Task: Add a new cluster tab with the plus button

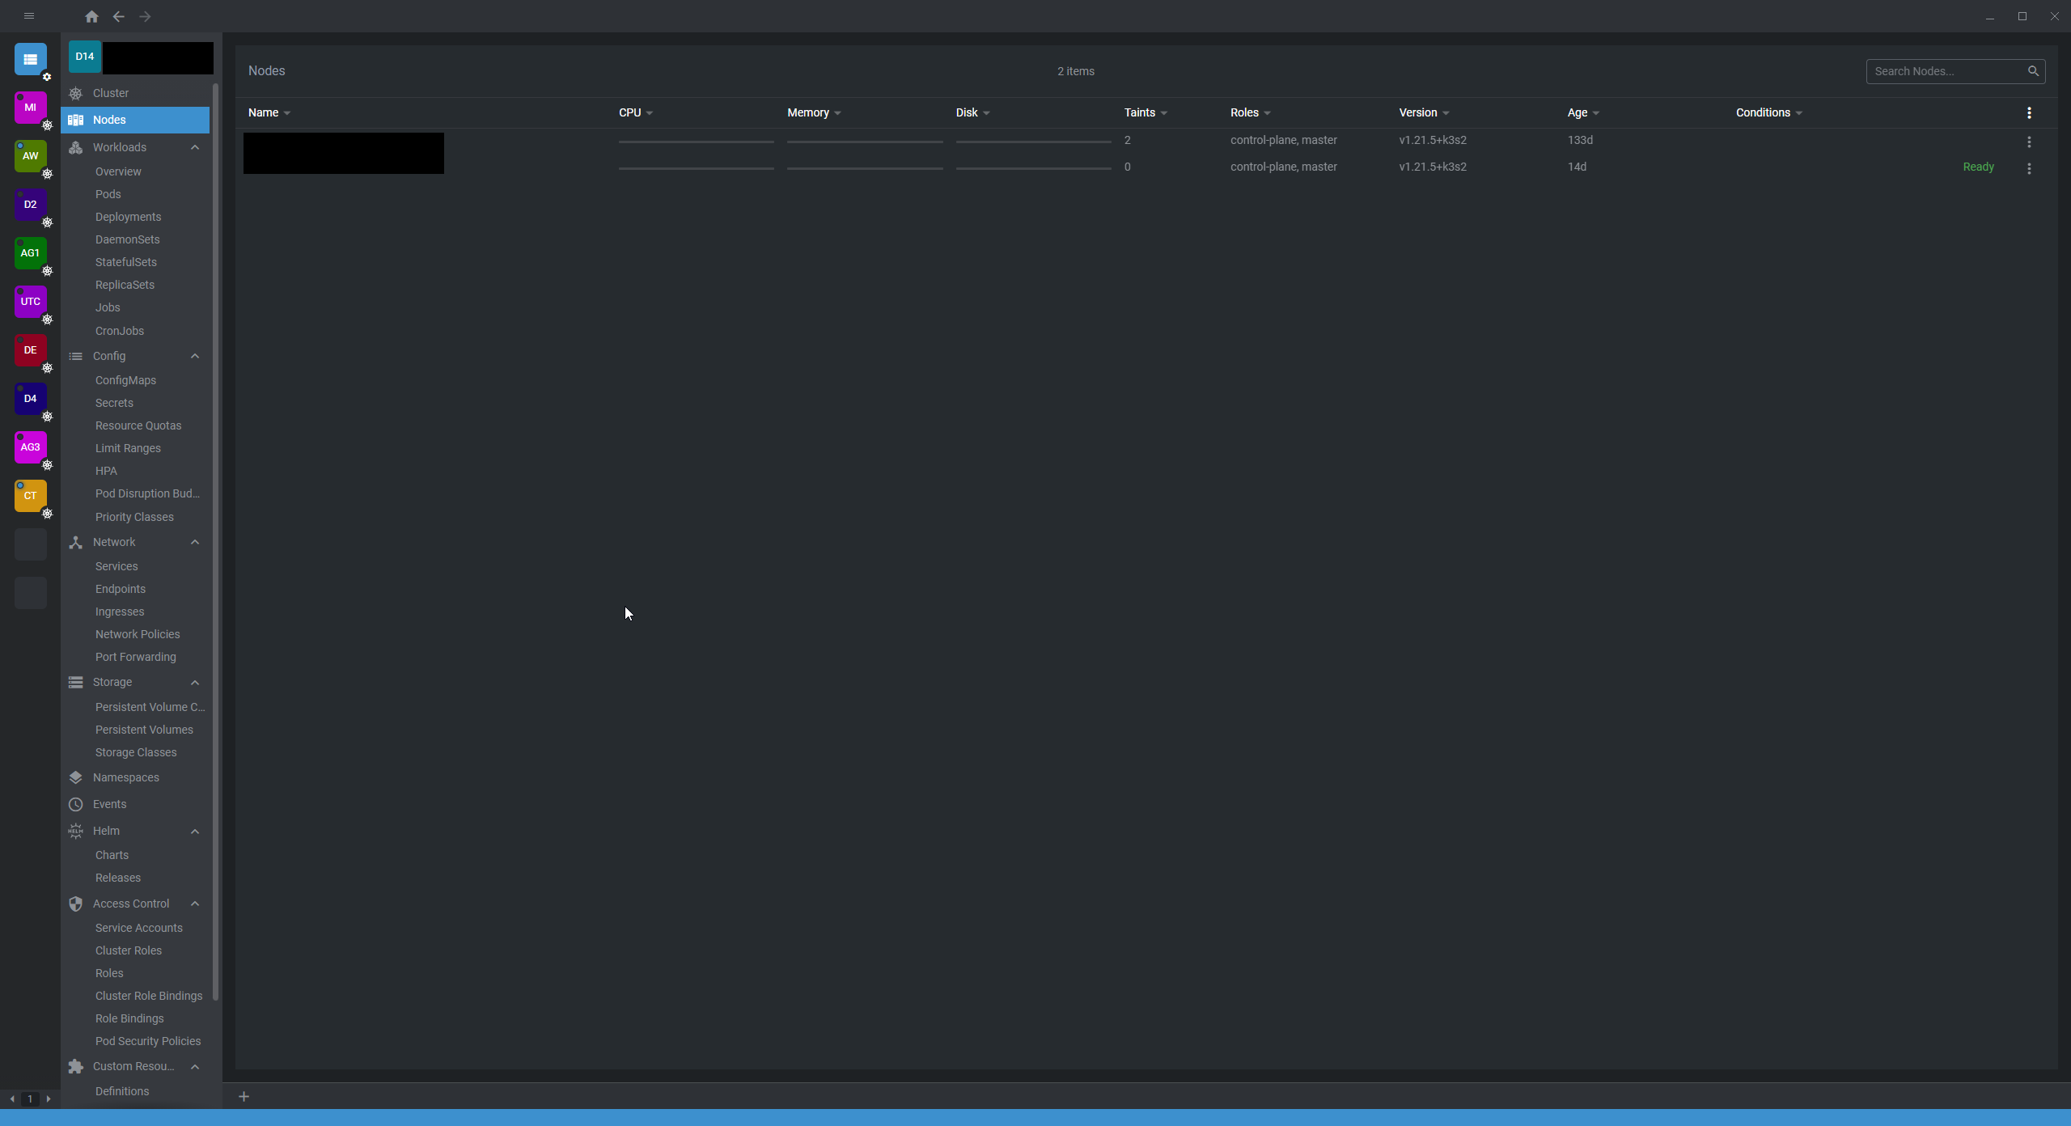Action: [244, 1096]
